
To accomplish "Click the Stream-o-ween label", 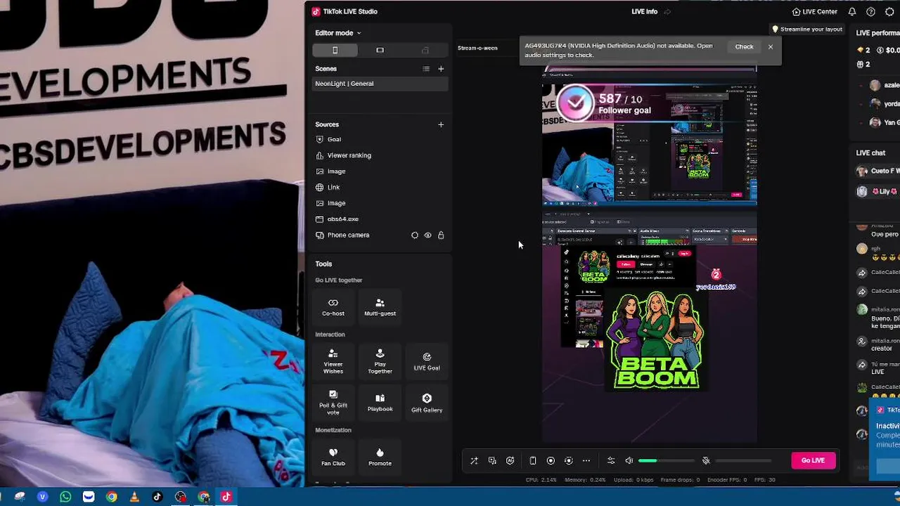I will click(x=477, y=48).
